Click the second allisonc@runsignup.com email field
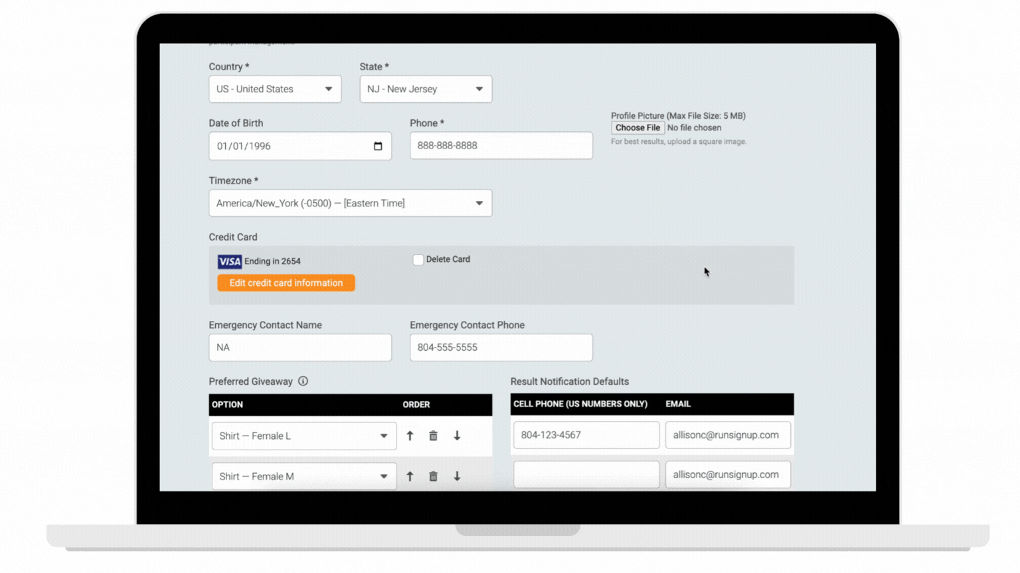This screenshot has height=573, width=1020. click(728, 475)
